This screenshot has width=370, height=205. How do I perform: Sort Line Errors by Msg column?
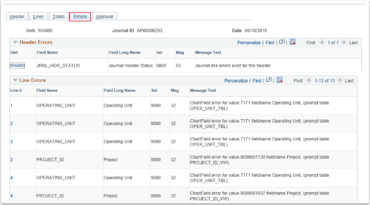[175, 90]
